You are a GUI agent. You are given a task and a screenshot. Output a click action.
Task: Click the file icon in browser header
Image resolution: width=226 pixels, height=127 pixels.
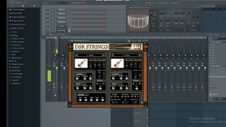coord(23,6)
